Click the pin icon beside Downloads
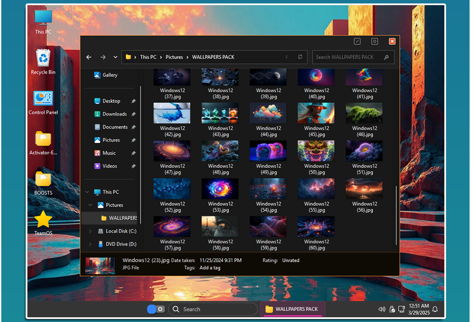 (133, 114)
